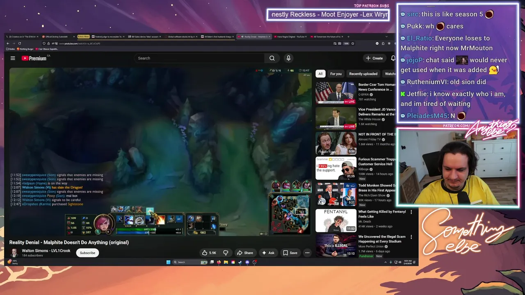Open File Explorer from the taskbar
Image resolution: width=525 pixels, height=295 pixels.
[x=226, y=262]
